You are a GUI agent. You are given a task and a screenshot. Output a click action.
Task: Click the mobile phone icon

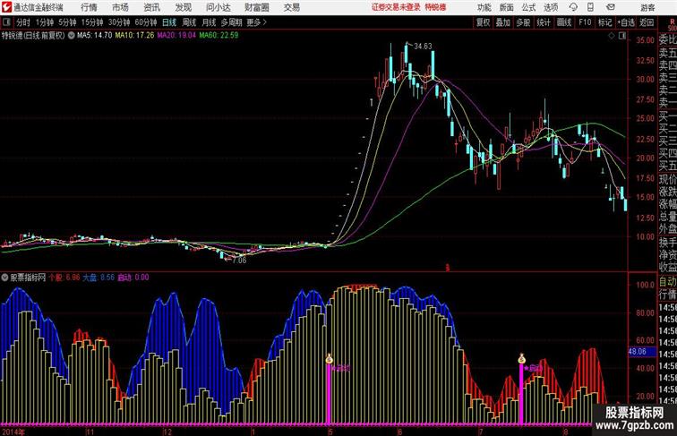tap(590, 7)
